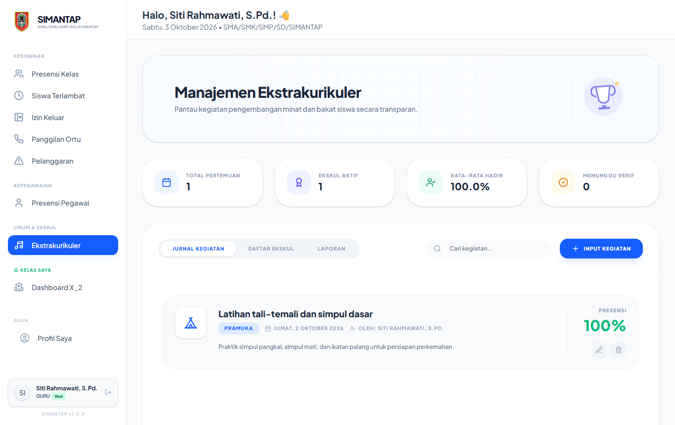675x425 pixels.
Task: Click the SIMANTAP v1.0.5 version text
Action: (x=63, y=414)
